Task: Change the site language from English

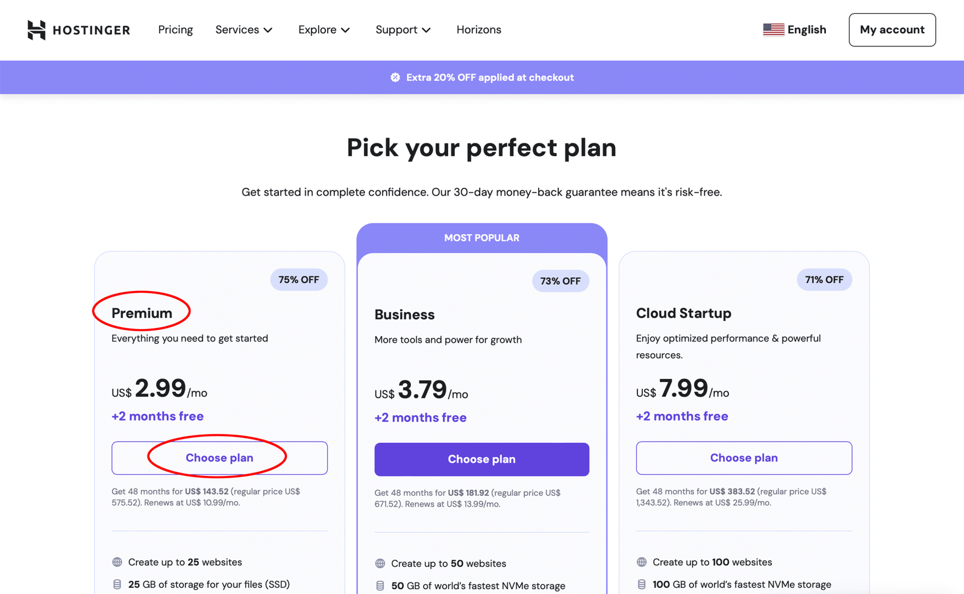Action: (807, 29)
